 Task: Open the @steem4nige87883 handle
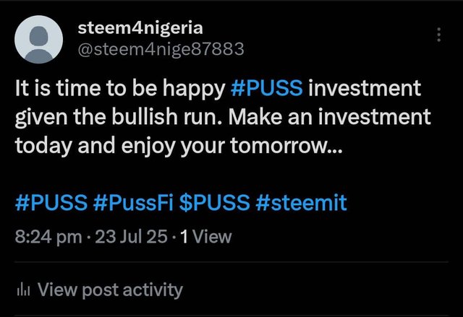[161, 49]
